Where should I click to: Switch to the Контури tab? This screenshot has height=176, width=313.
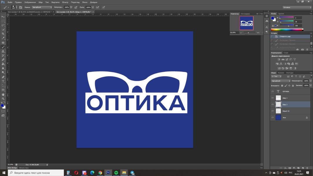tap(290, 73)
